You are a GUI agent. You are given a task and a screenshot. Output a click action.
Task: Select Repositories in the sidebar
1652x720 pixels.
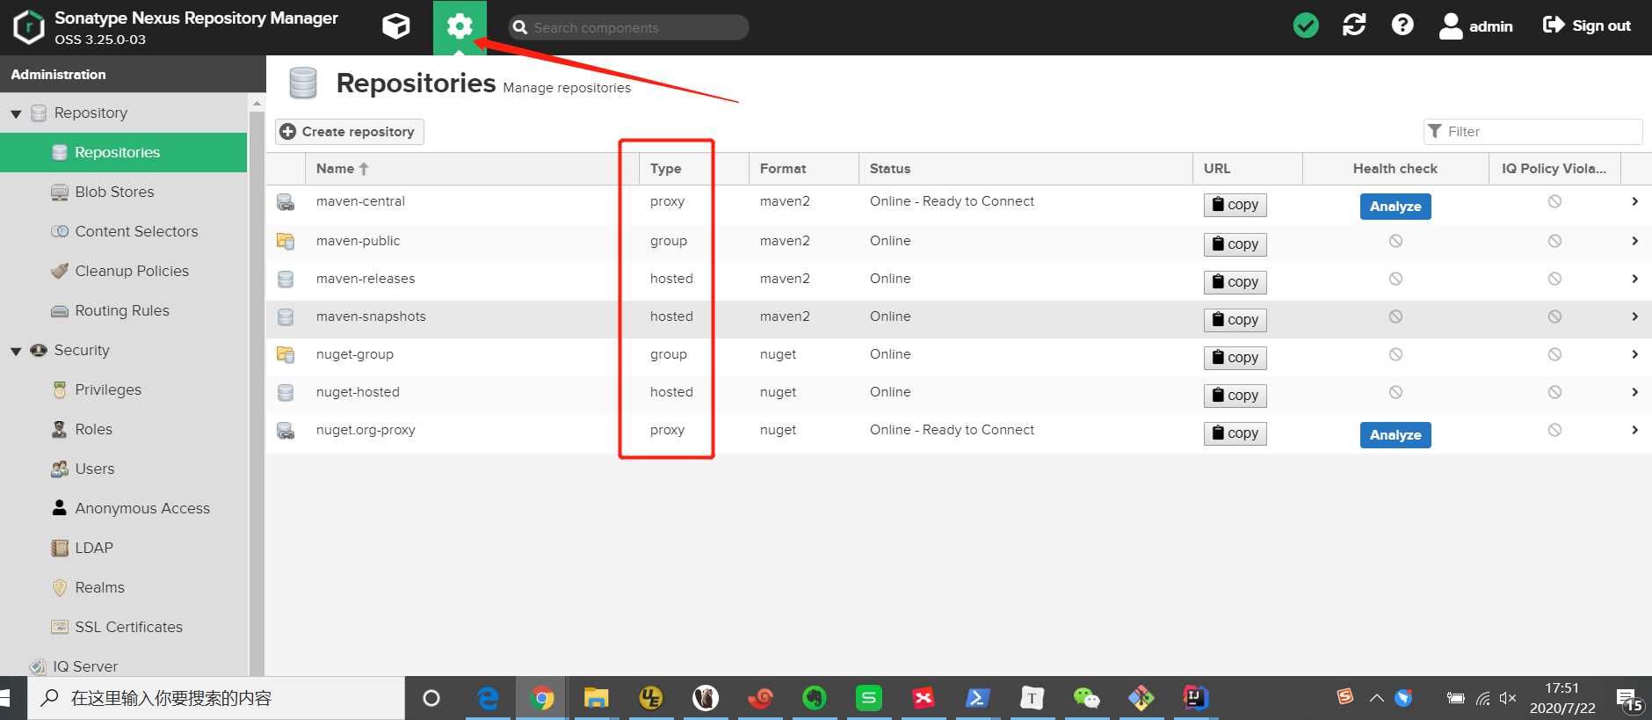(124, 152)
